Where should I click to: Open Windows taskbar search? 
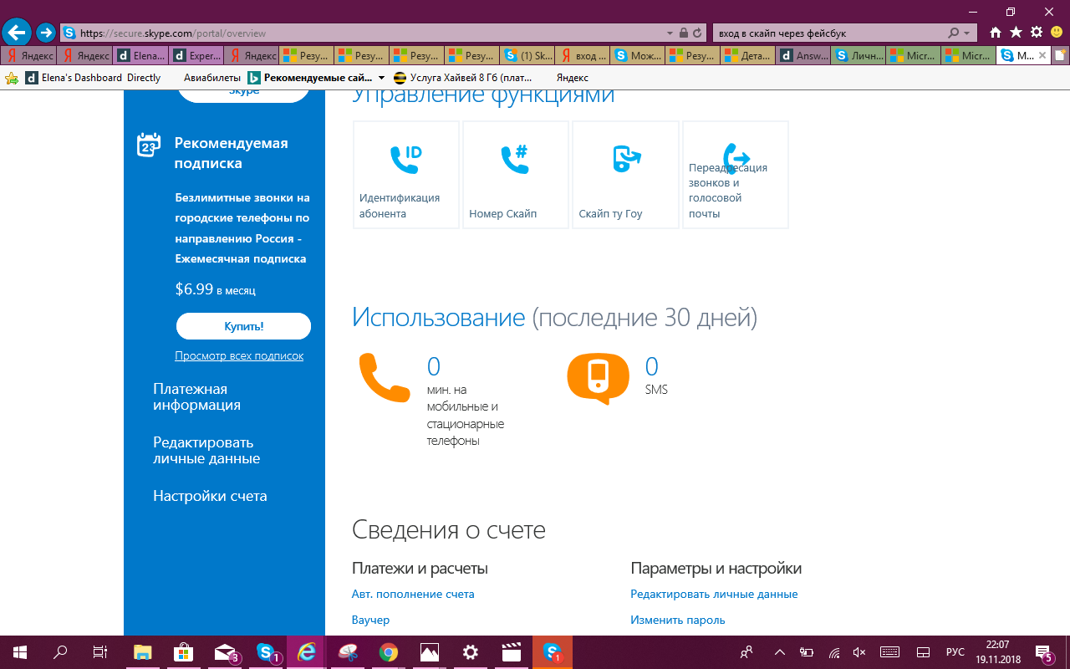click(x=60, y=652)
